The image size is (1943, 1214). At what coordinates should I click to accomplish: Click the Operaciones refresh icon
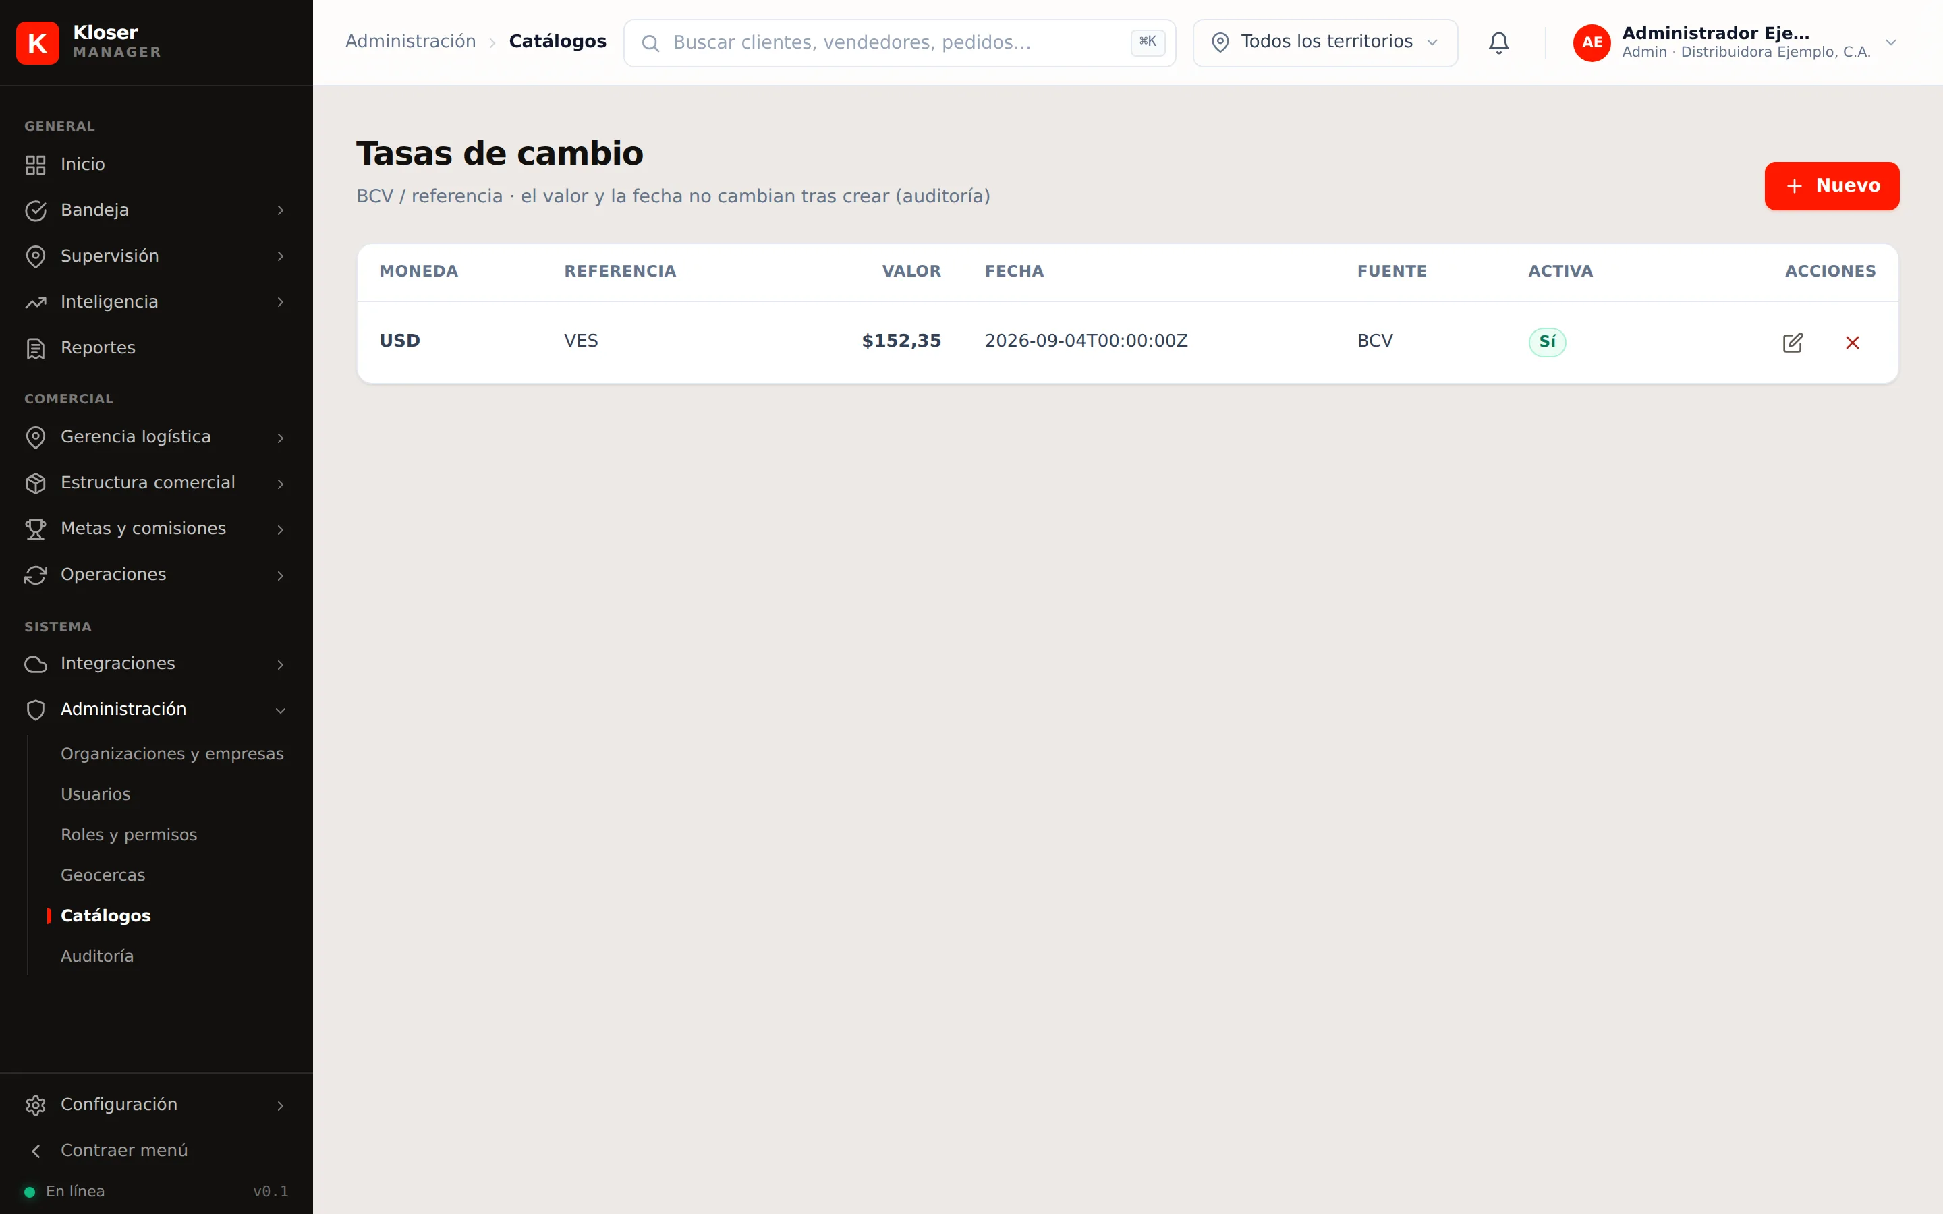tap(35, 575)
